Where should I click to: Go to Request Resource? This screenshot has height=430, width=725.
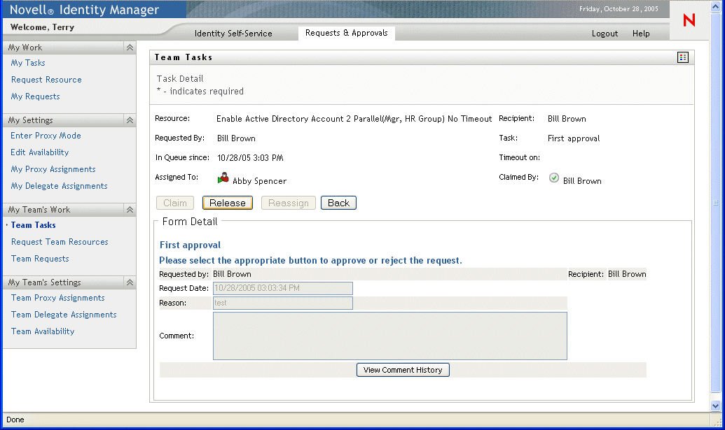46,79
